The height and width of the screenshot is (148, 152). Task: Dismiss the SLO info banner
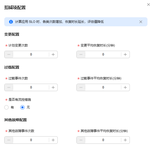tap(141, 22)
